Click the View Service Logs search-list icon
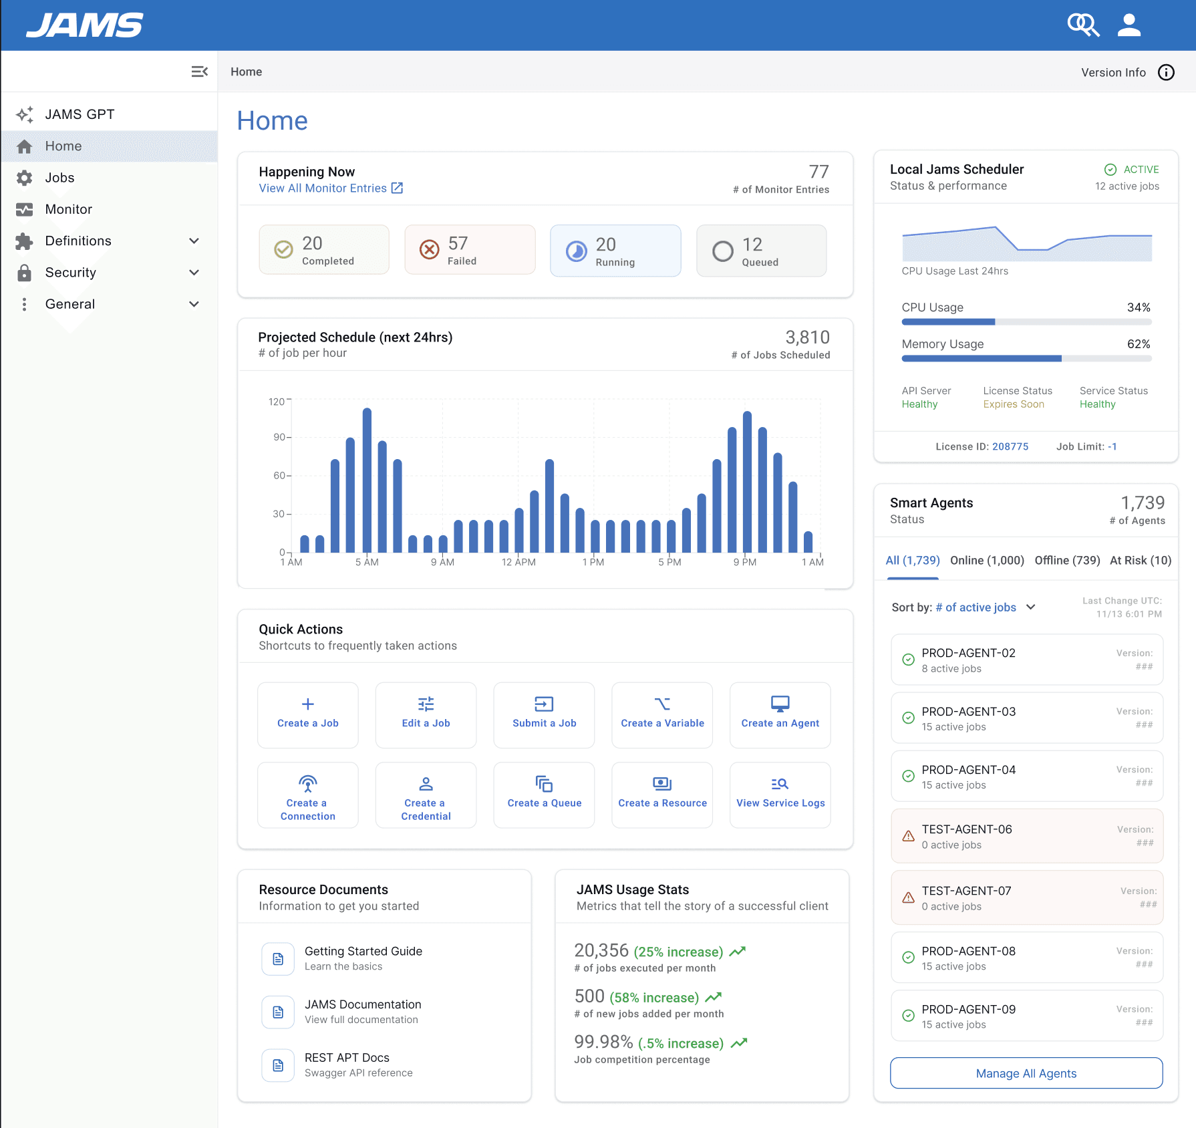This screenshot has height=1128, width=1196. click(780, 783)
